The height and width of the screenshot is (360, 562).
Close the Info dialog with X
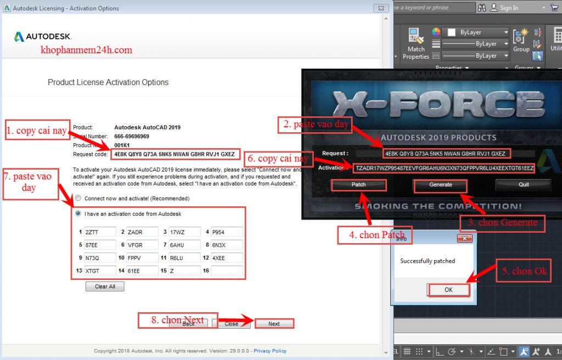tap(464, 239)
